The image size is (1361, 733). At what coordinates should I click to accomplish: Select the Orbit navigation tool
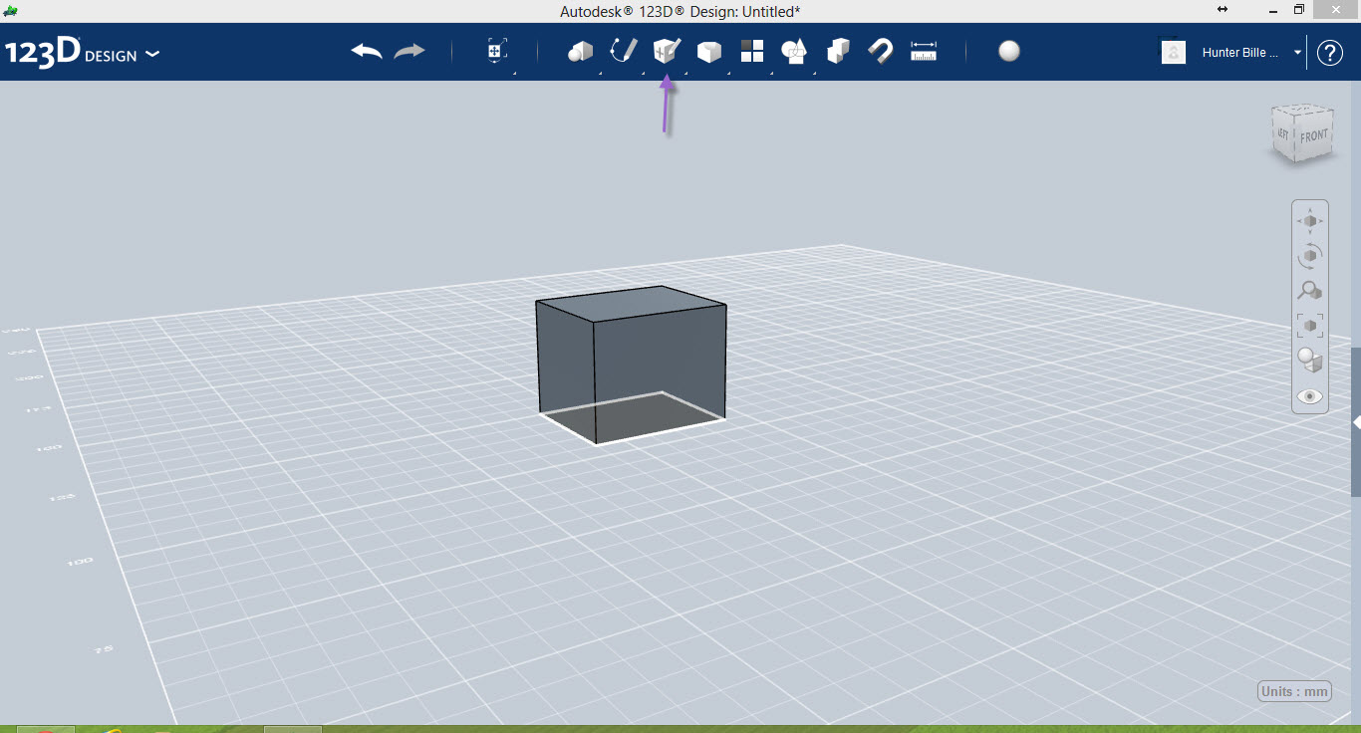click(1310, 256)
